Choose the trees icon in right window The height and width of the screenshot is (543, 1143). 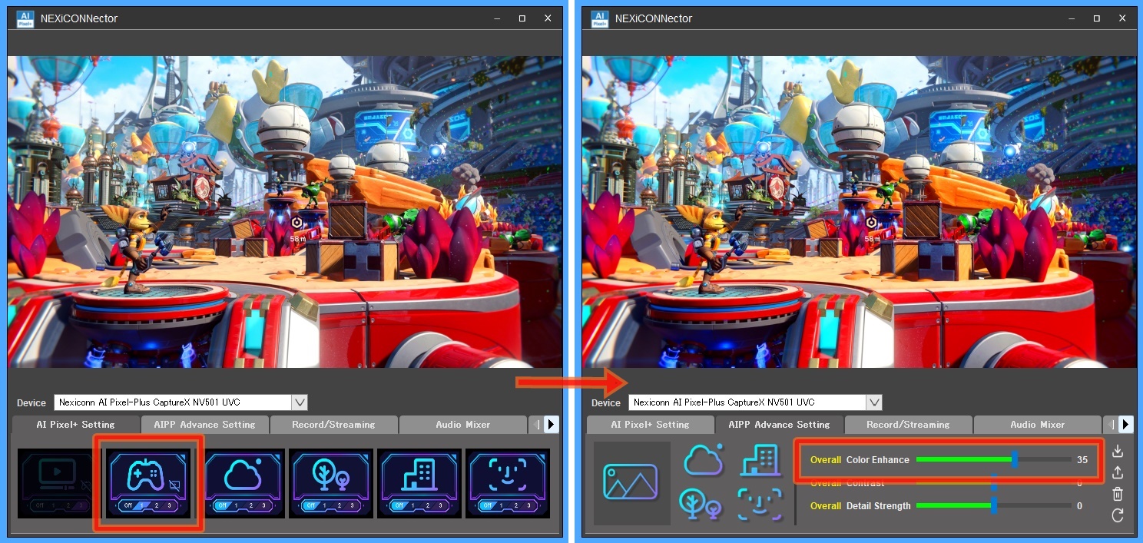[700, 504]
